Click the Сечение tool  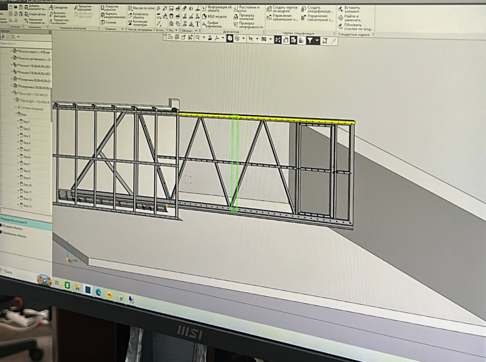[x=109, y=22]
